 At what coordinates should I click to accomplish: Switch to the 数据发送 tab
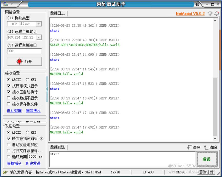coord(57,147)
